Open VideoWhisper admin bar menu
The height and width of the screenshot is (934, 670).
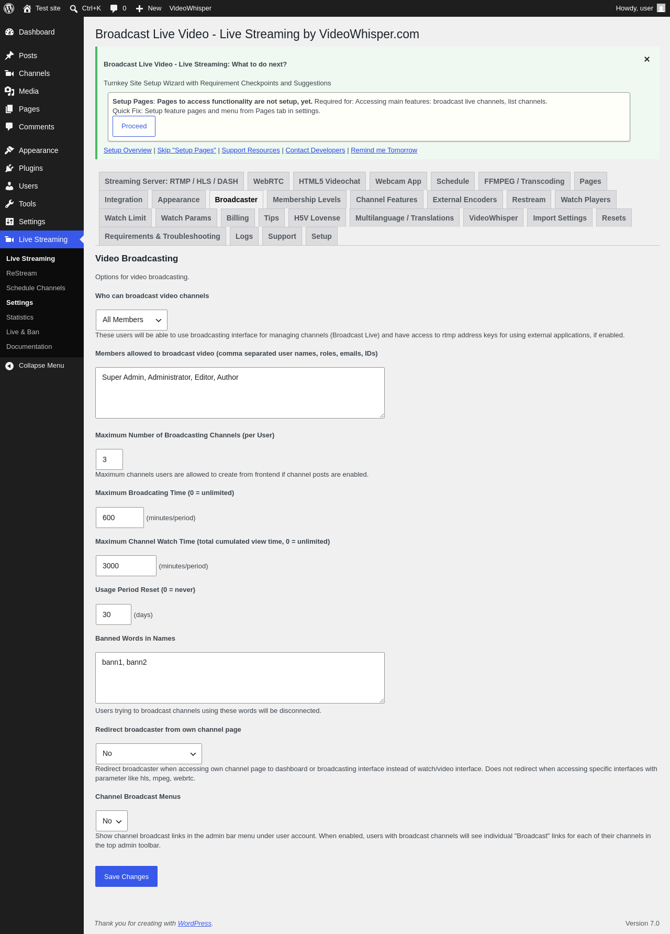191,8
